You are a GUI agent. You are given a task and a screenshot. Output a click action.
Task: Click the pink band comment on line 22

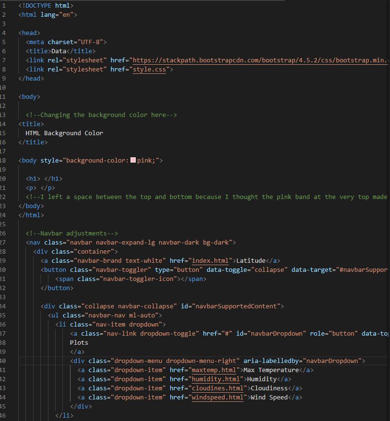pyautogui.click(x=206, y=197)
